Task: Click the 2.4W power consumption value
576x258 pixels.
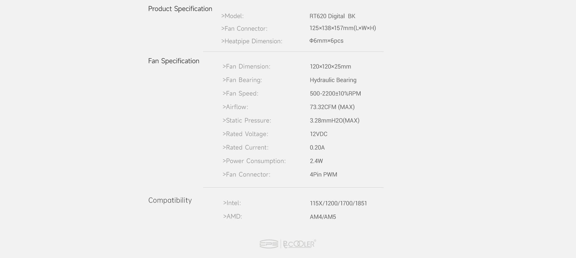Action: [x=316, y=161]
